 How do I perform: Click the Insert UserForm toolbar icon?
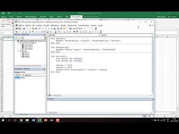pos(19,29)
